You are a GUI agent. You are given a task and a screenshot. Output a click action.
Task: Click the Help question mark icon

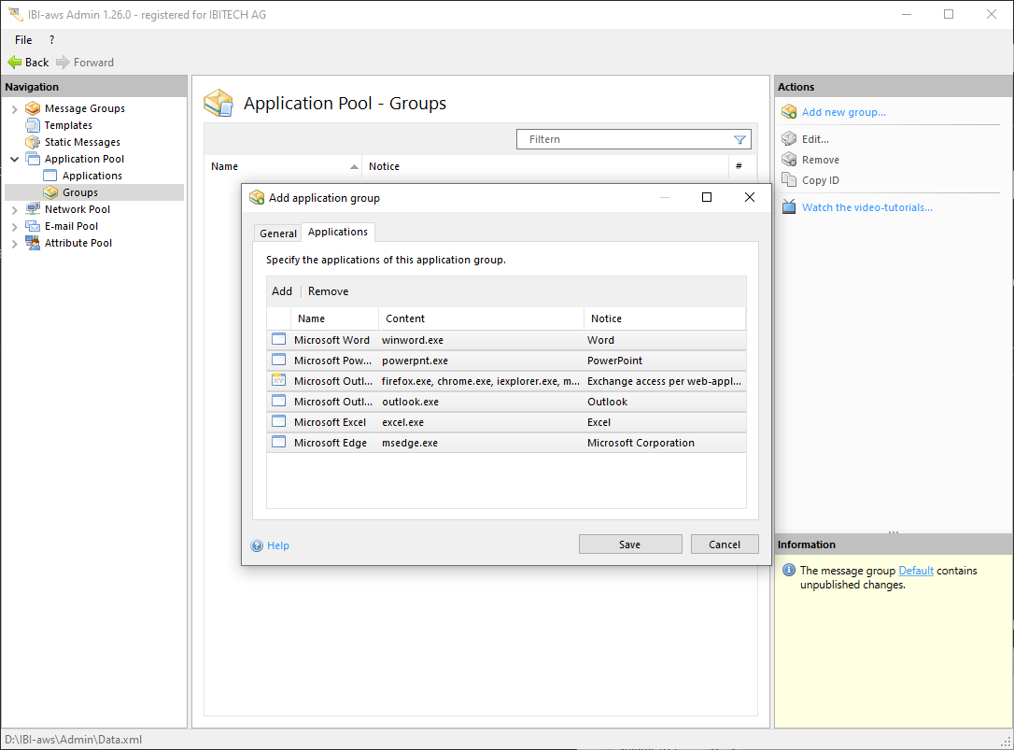(257, 545)
